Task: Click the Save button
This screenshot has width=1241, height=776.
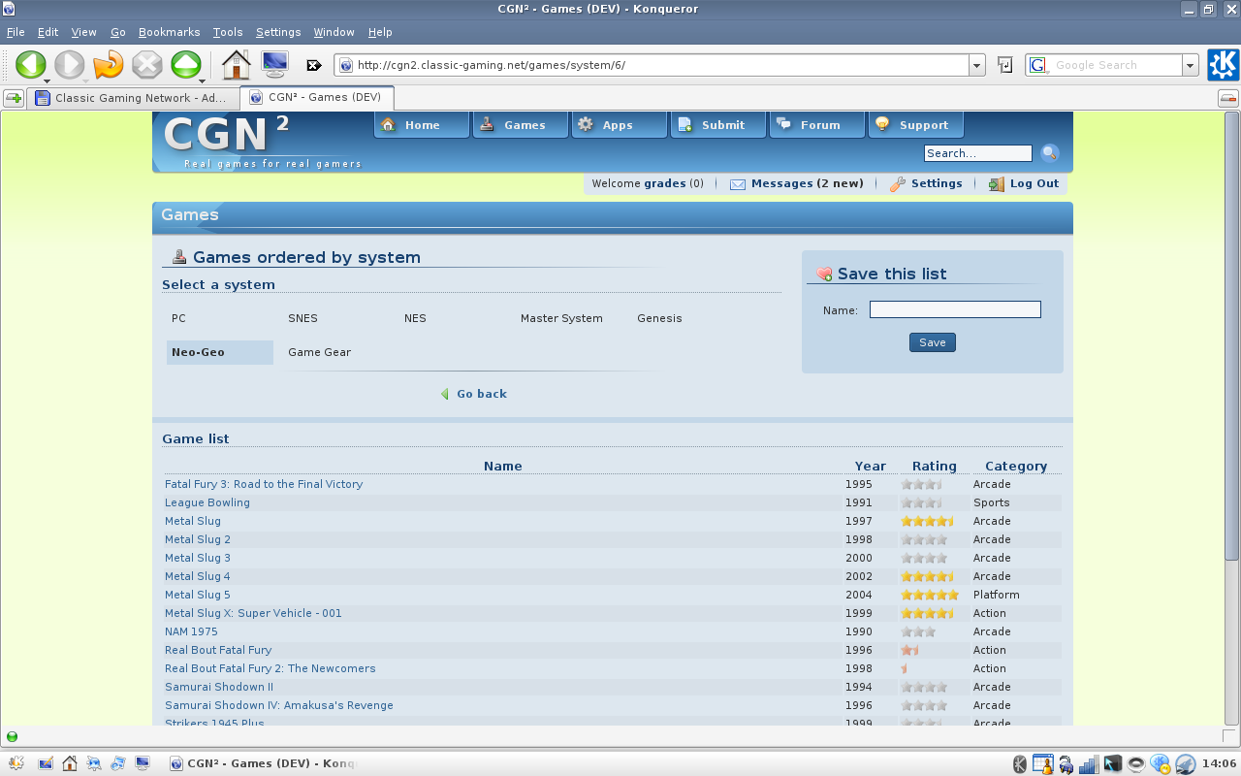Action: tap(933, 342)
